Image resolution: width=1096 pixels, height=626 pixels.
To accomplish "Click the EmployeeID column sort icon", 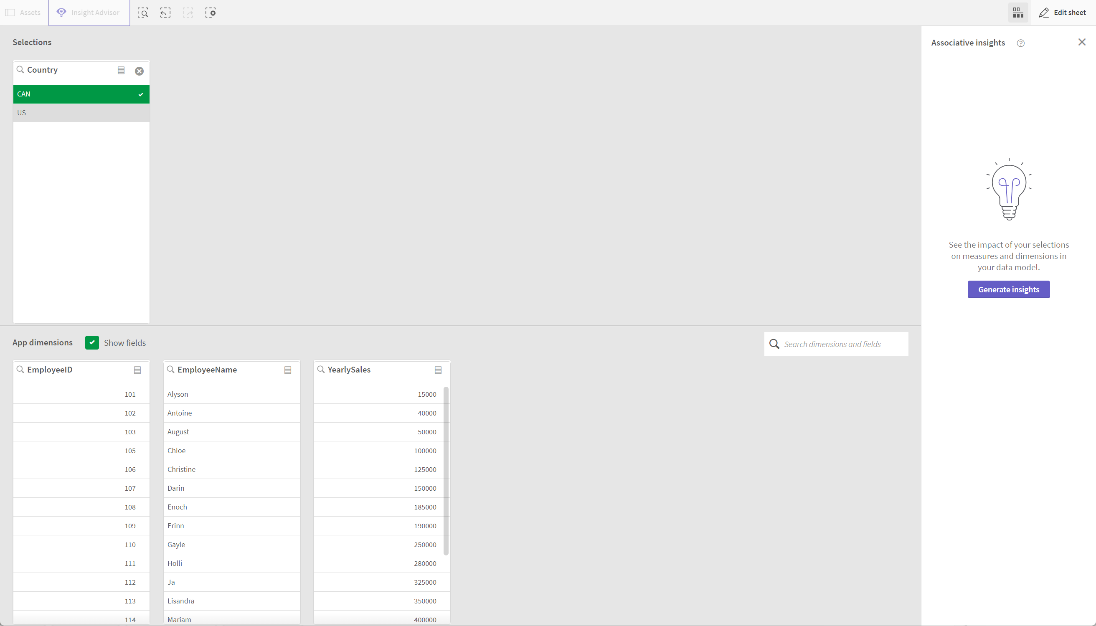I will coord(138,370).
